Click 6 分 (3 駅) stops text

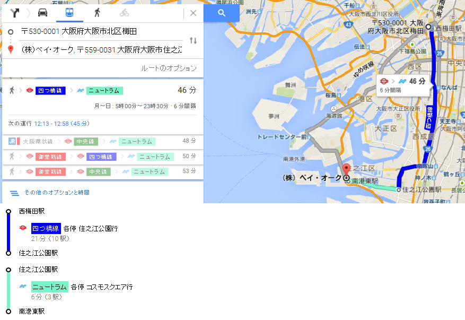[46, 297]
